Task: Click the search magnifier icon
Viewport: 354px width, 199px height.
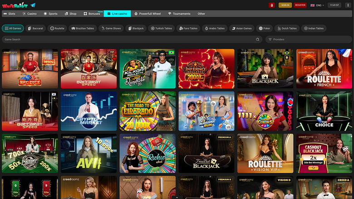Action: click(x=257, y=39)
